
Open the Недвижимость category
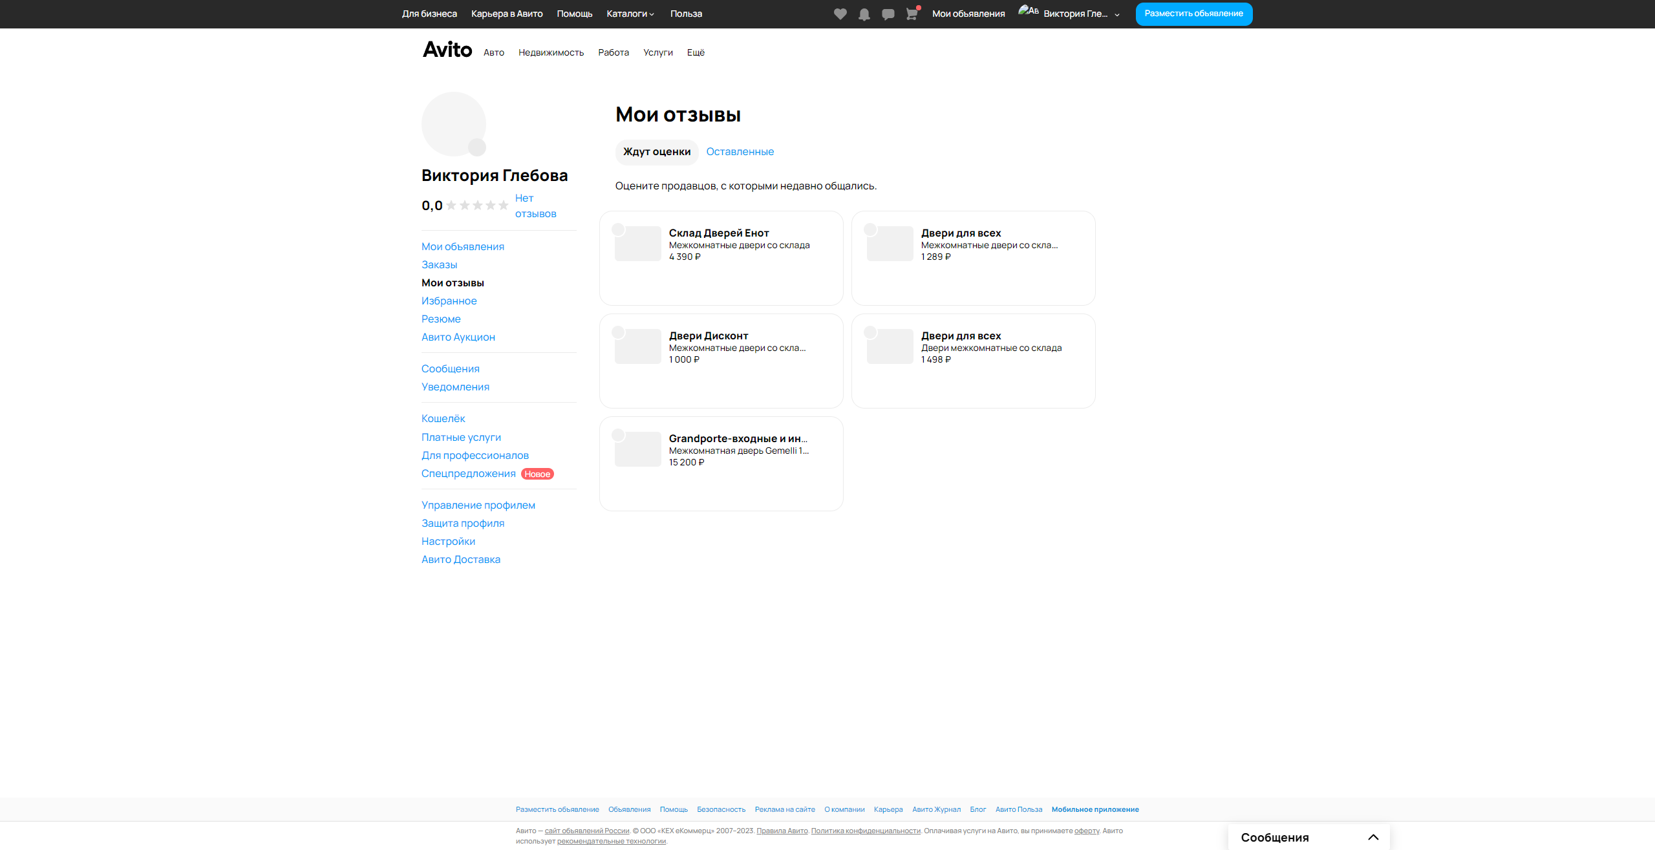coord(551,53)
